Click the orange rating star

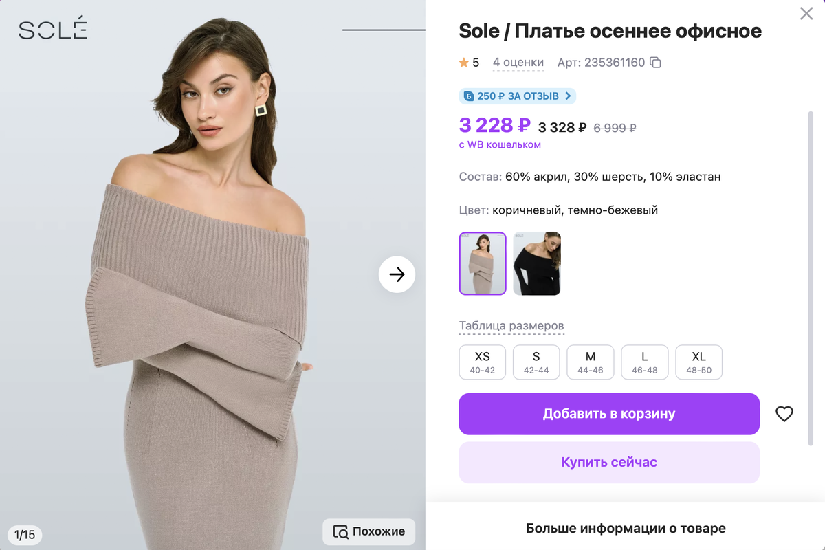464,63
